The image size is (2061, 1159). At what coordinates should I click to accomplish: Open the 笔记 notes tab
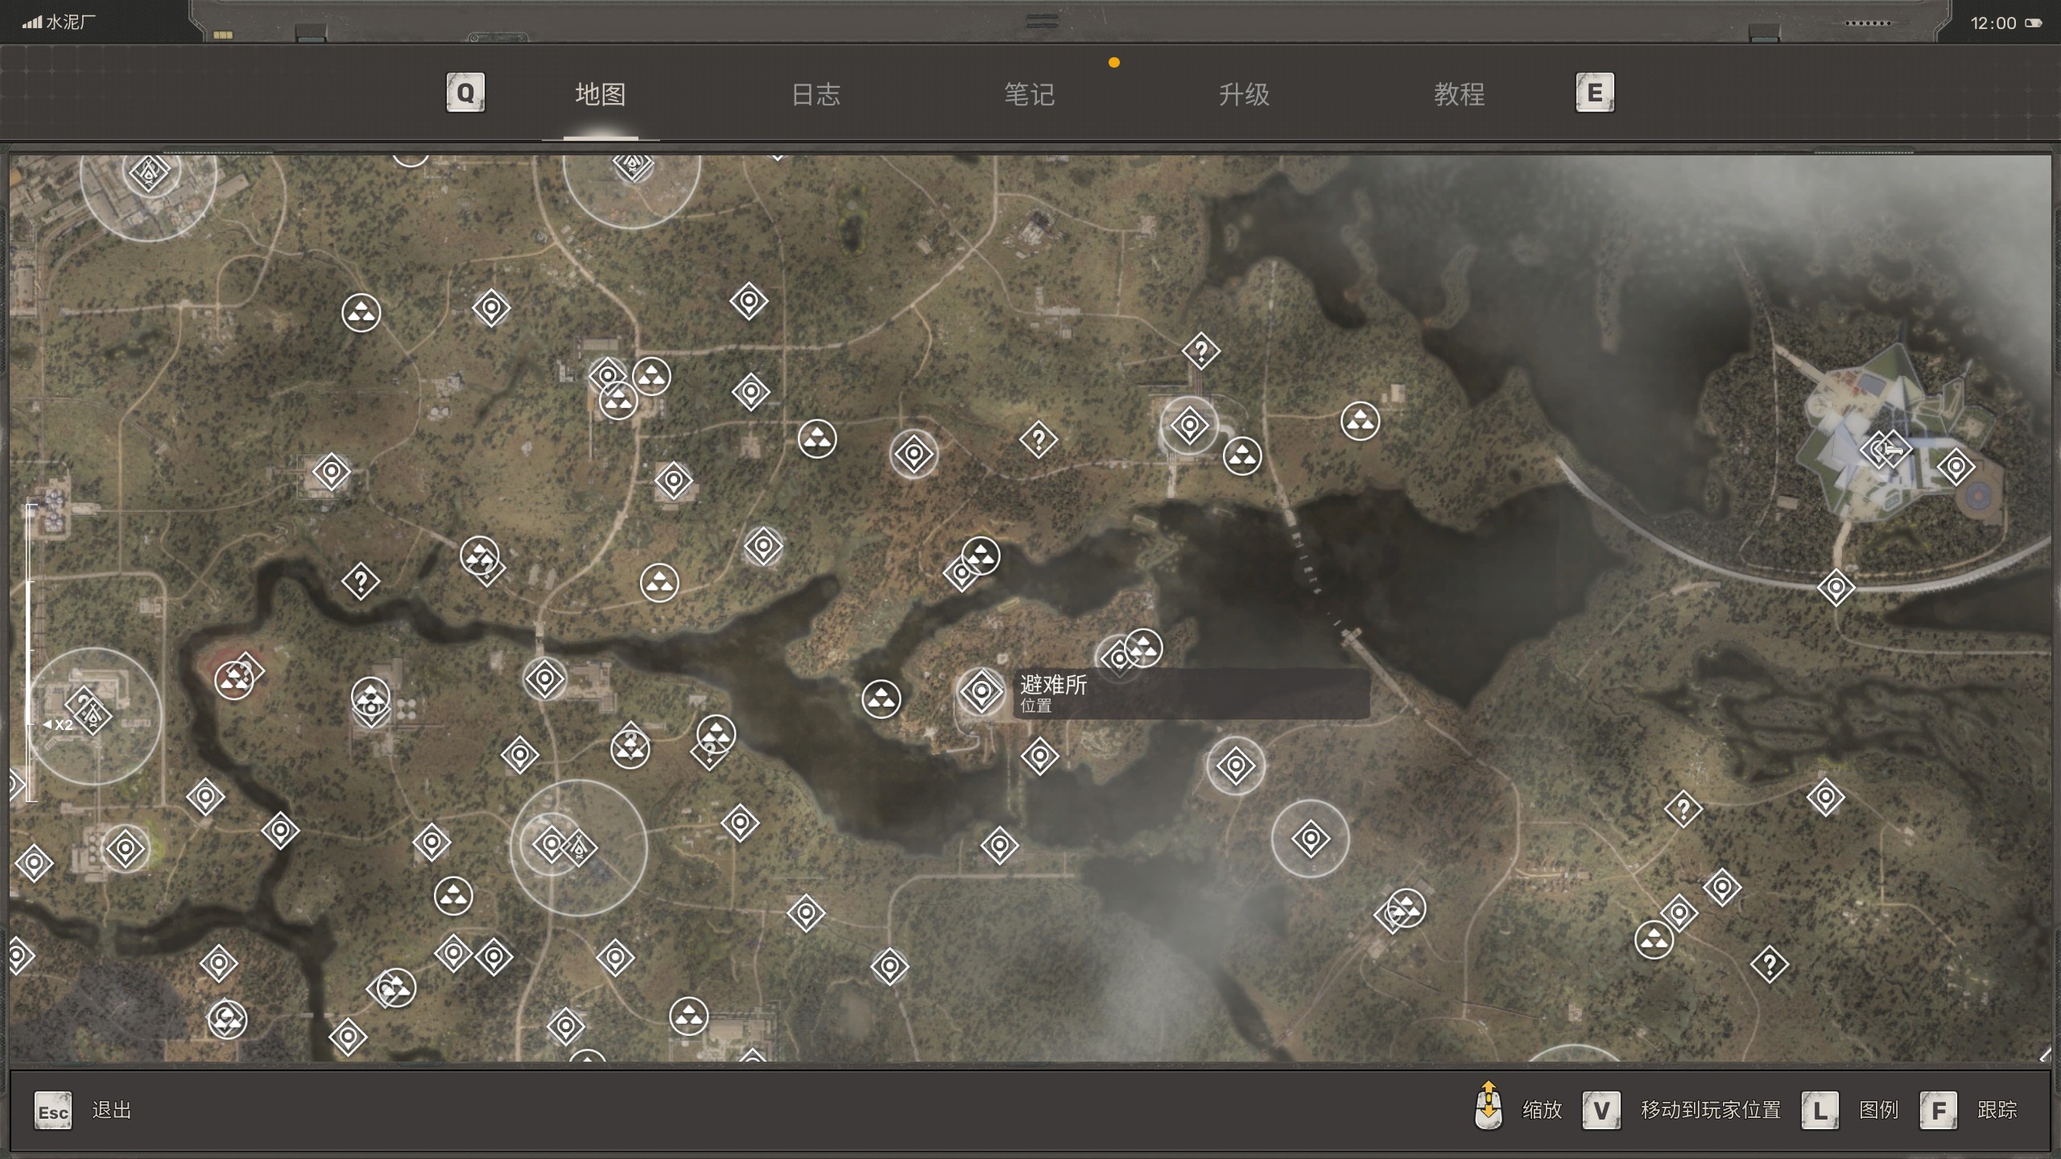pos(1030,94)
